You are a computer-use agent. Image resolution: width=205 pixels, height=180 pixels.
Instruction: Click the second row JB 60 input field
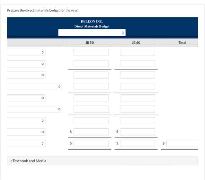click(137, 64)
